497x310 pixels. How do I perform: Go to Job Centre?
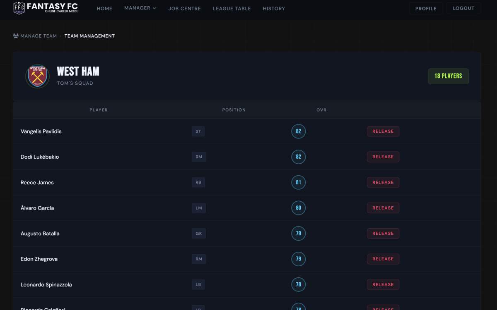185,8
